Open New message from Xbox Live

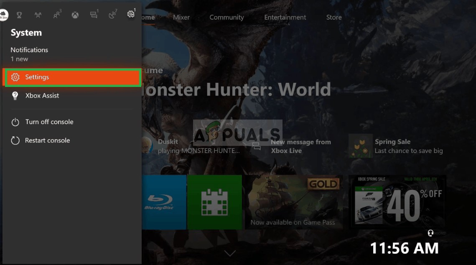point(293,146)
